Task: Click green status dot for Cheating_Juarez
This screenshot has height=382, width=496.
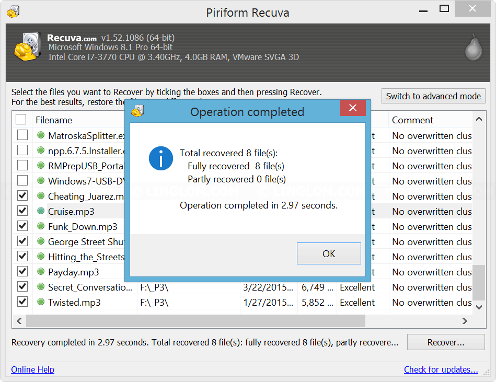Action: (x=40, y=195)
